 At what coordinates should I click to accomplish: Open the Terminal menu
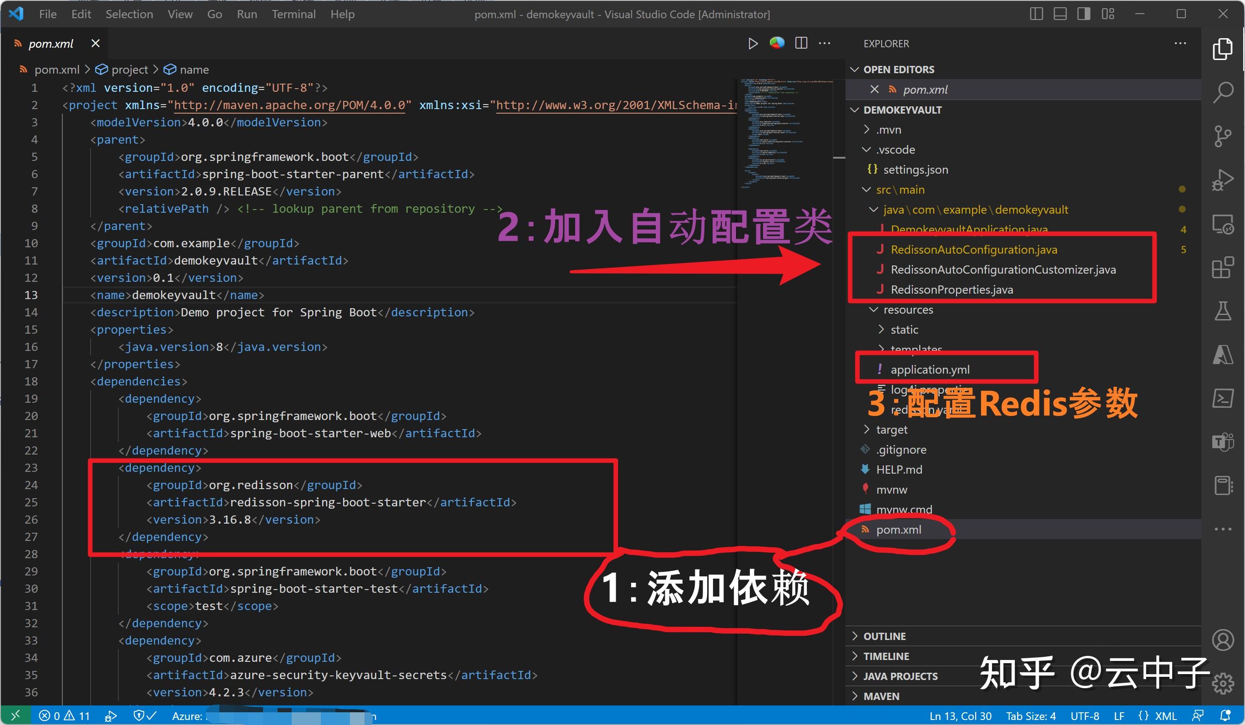pyautogui.click(x=294, y=14)
